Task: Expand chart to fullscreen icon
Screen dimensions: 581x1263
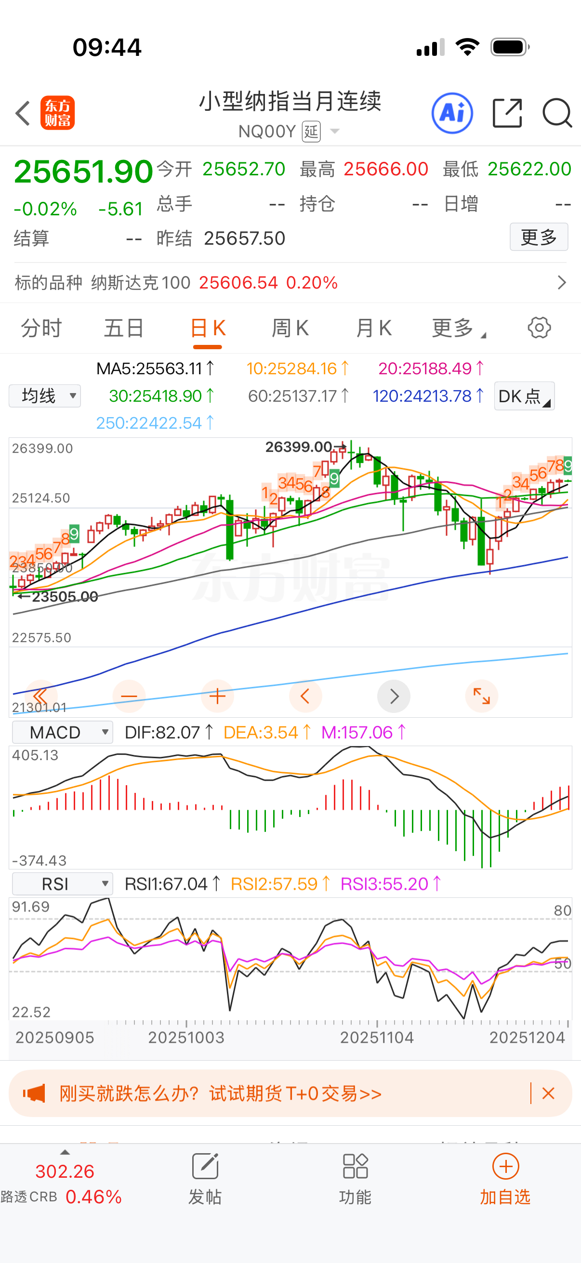Action: tap(481, 696)
